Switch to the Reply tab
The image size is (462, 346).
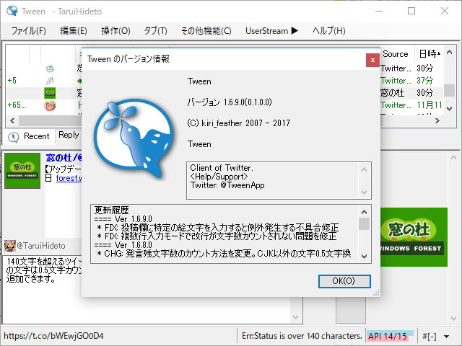[69, 135]
